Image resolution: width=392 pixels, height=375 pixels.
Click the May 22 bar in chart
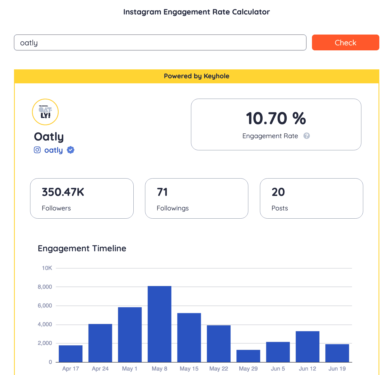(x=219, y=344)
